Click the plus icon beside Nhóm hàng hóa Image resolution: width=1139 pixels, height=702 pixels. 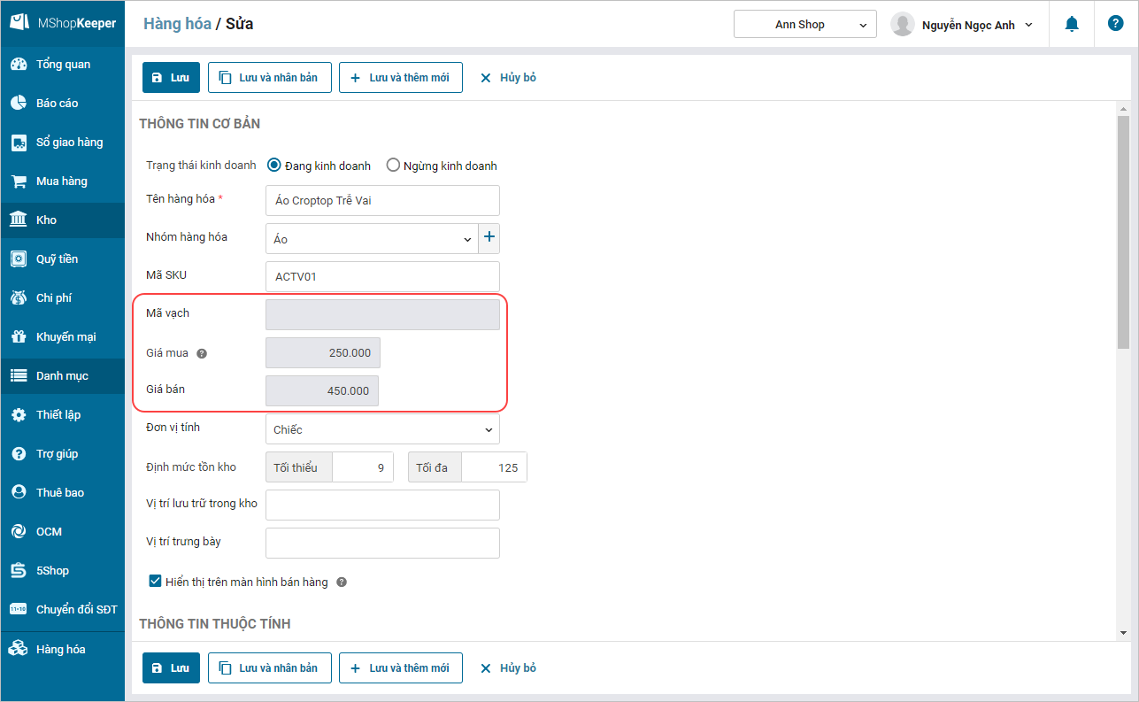(x=489, y=237)
